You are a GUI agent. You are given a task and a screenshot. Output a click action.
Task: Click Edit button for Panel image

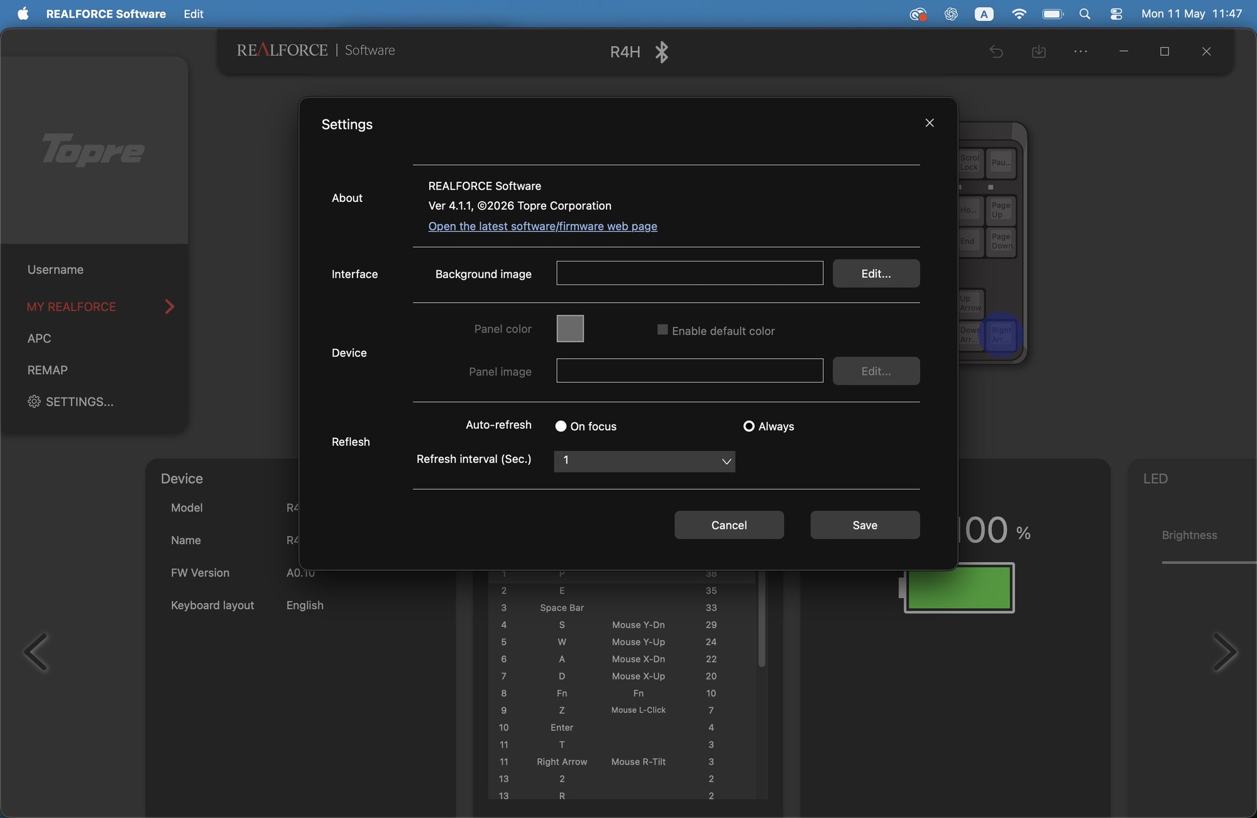click(x=876, y=371)
